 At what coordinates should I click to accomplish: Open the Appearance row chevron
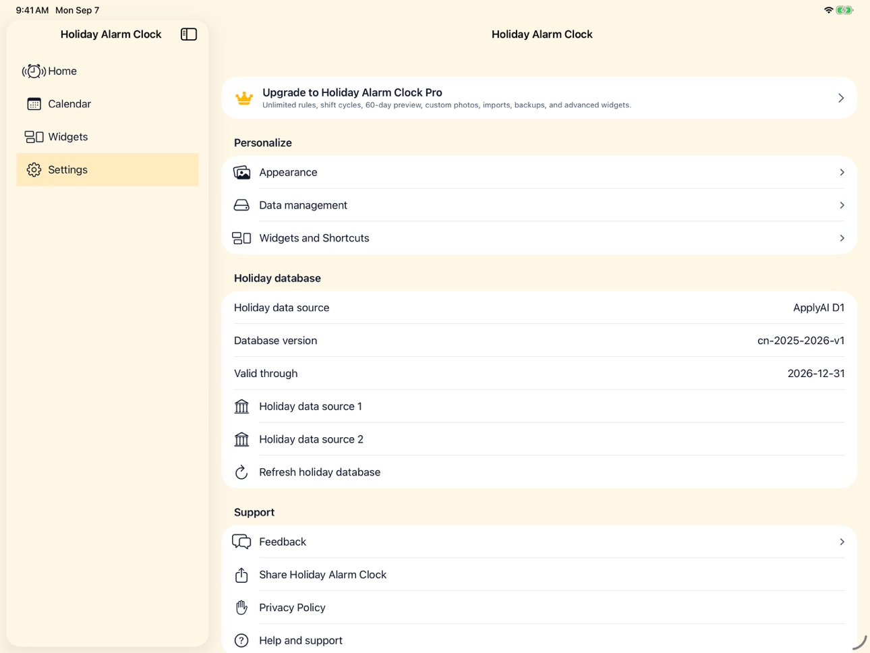(x=842, y=173)
